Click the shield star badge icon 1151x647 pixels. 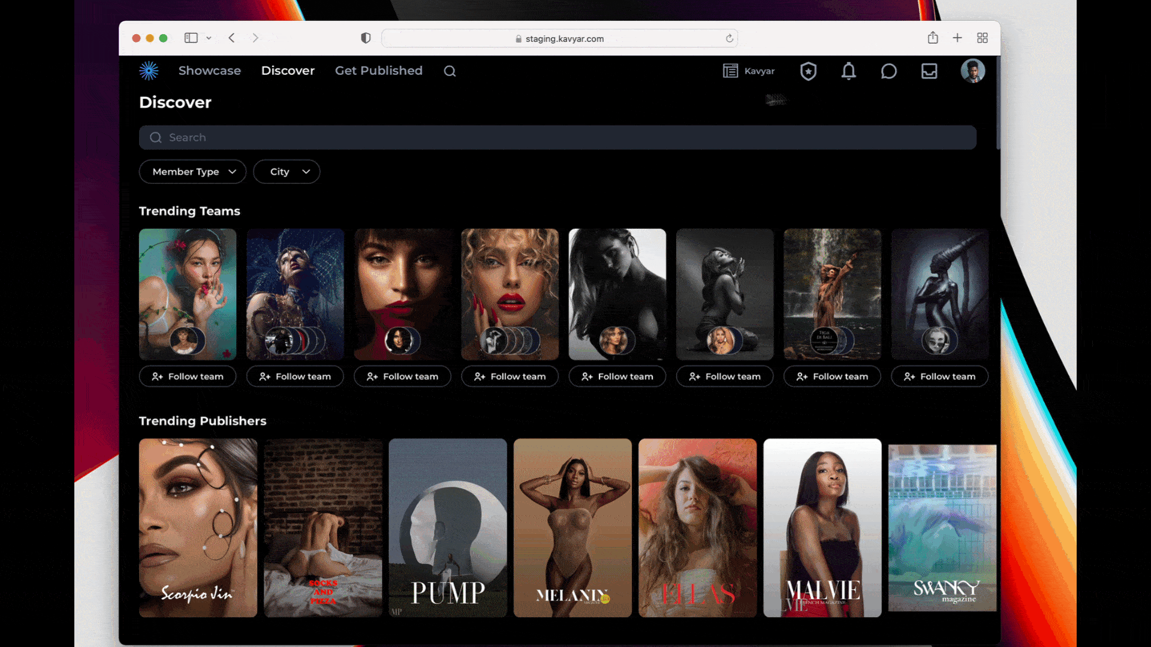808,71
